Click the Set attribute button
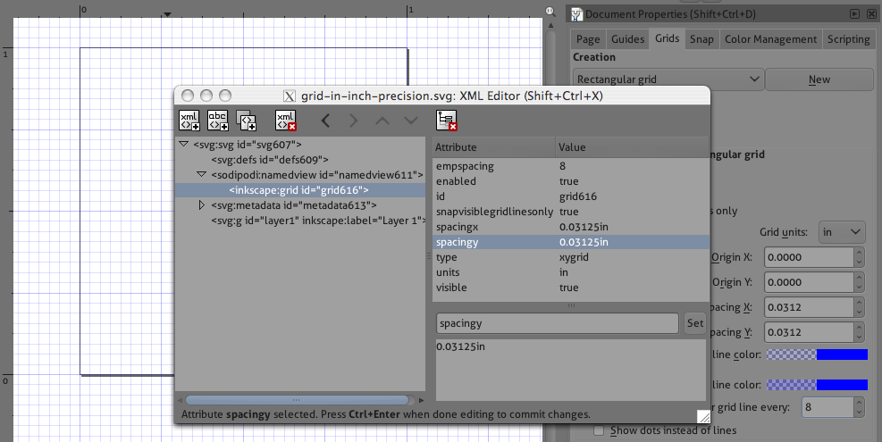 point(694,323)
